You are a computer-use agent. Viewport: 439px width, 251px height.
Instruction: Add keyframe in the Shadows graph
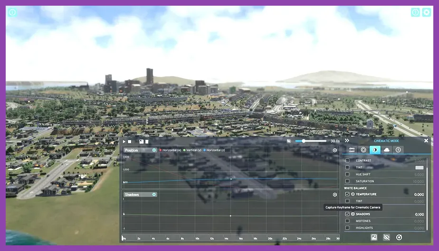pos(335,195)
